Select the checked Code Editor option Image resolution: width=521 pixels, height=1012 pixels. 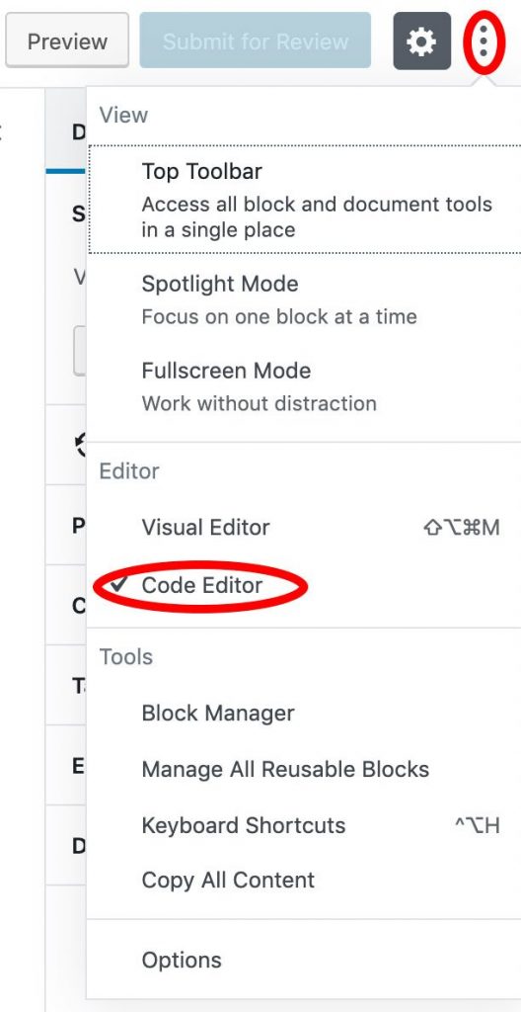click(x=304, y=585)
